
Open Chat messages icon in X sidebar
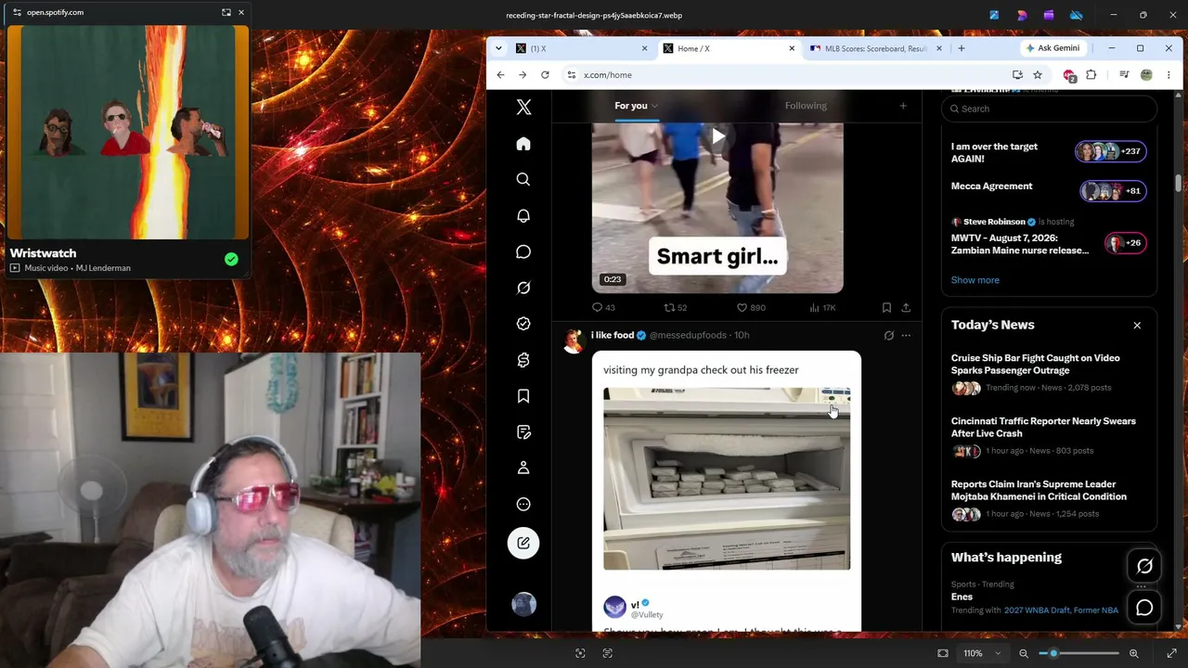click(523, 251)
